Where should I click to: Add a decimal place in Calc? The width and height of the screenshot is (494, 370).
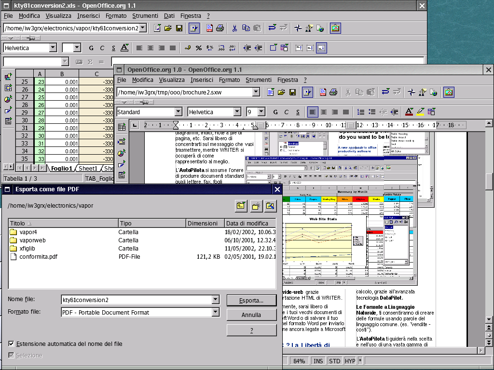point(221,48)
